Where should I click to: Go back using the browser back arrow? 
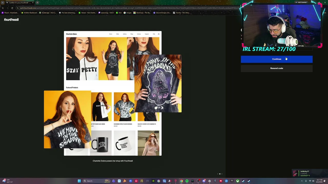click(x=3, y=8)
